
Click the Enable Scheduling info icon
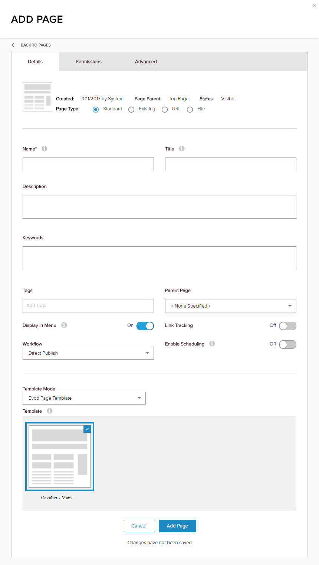pyautogui.click(x=212, y=344)
